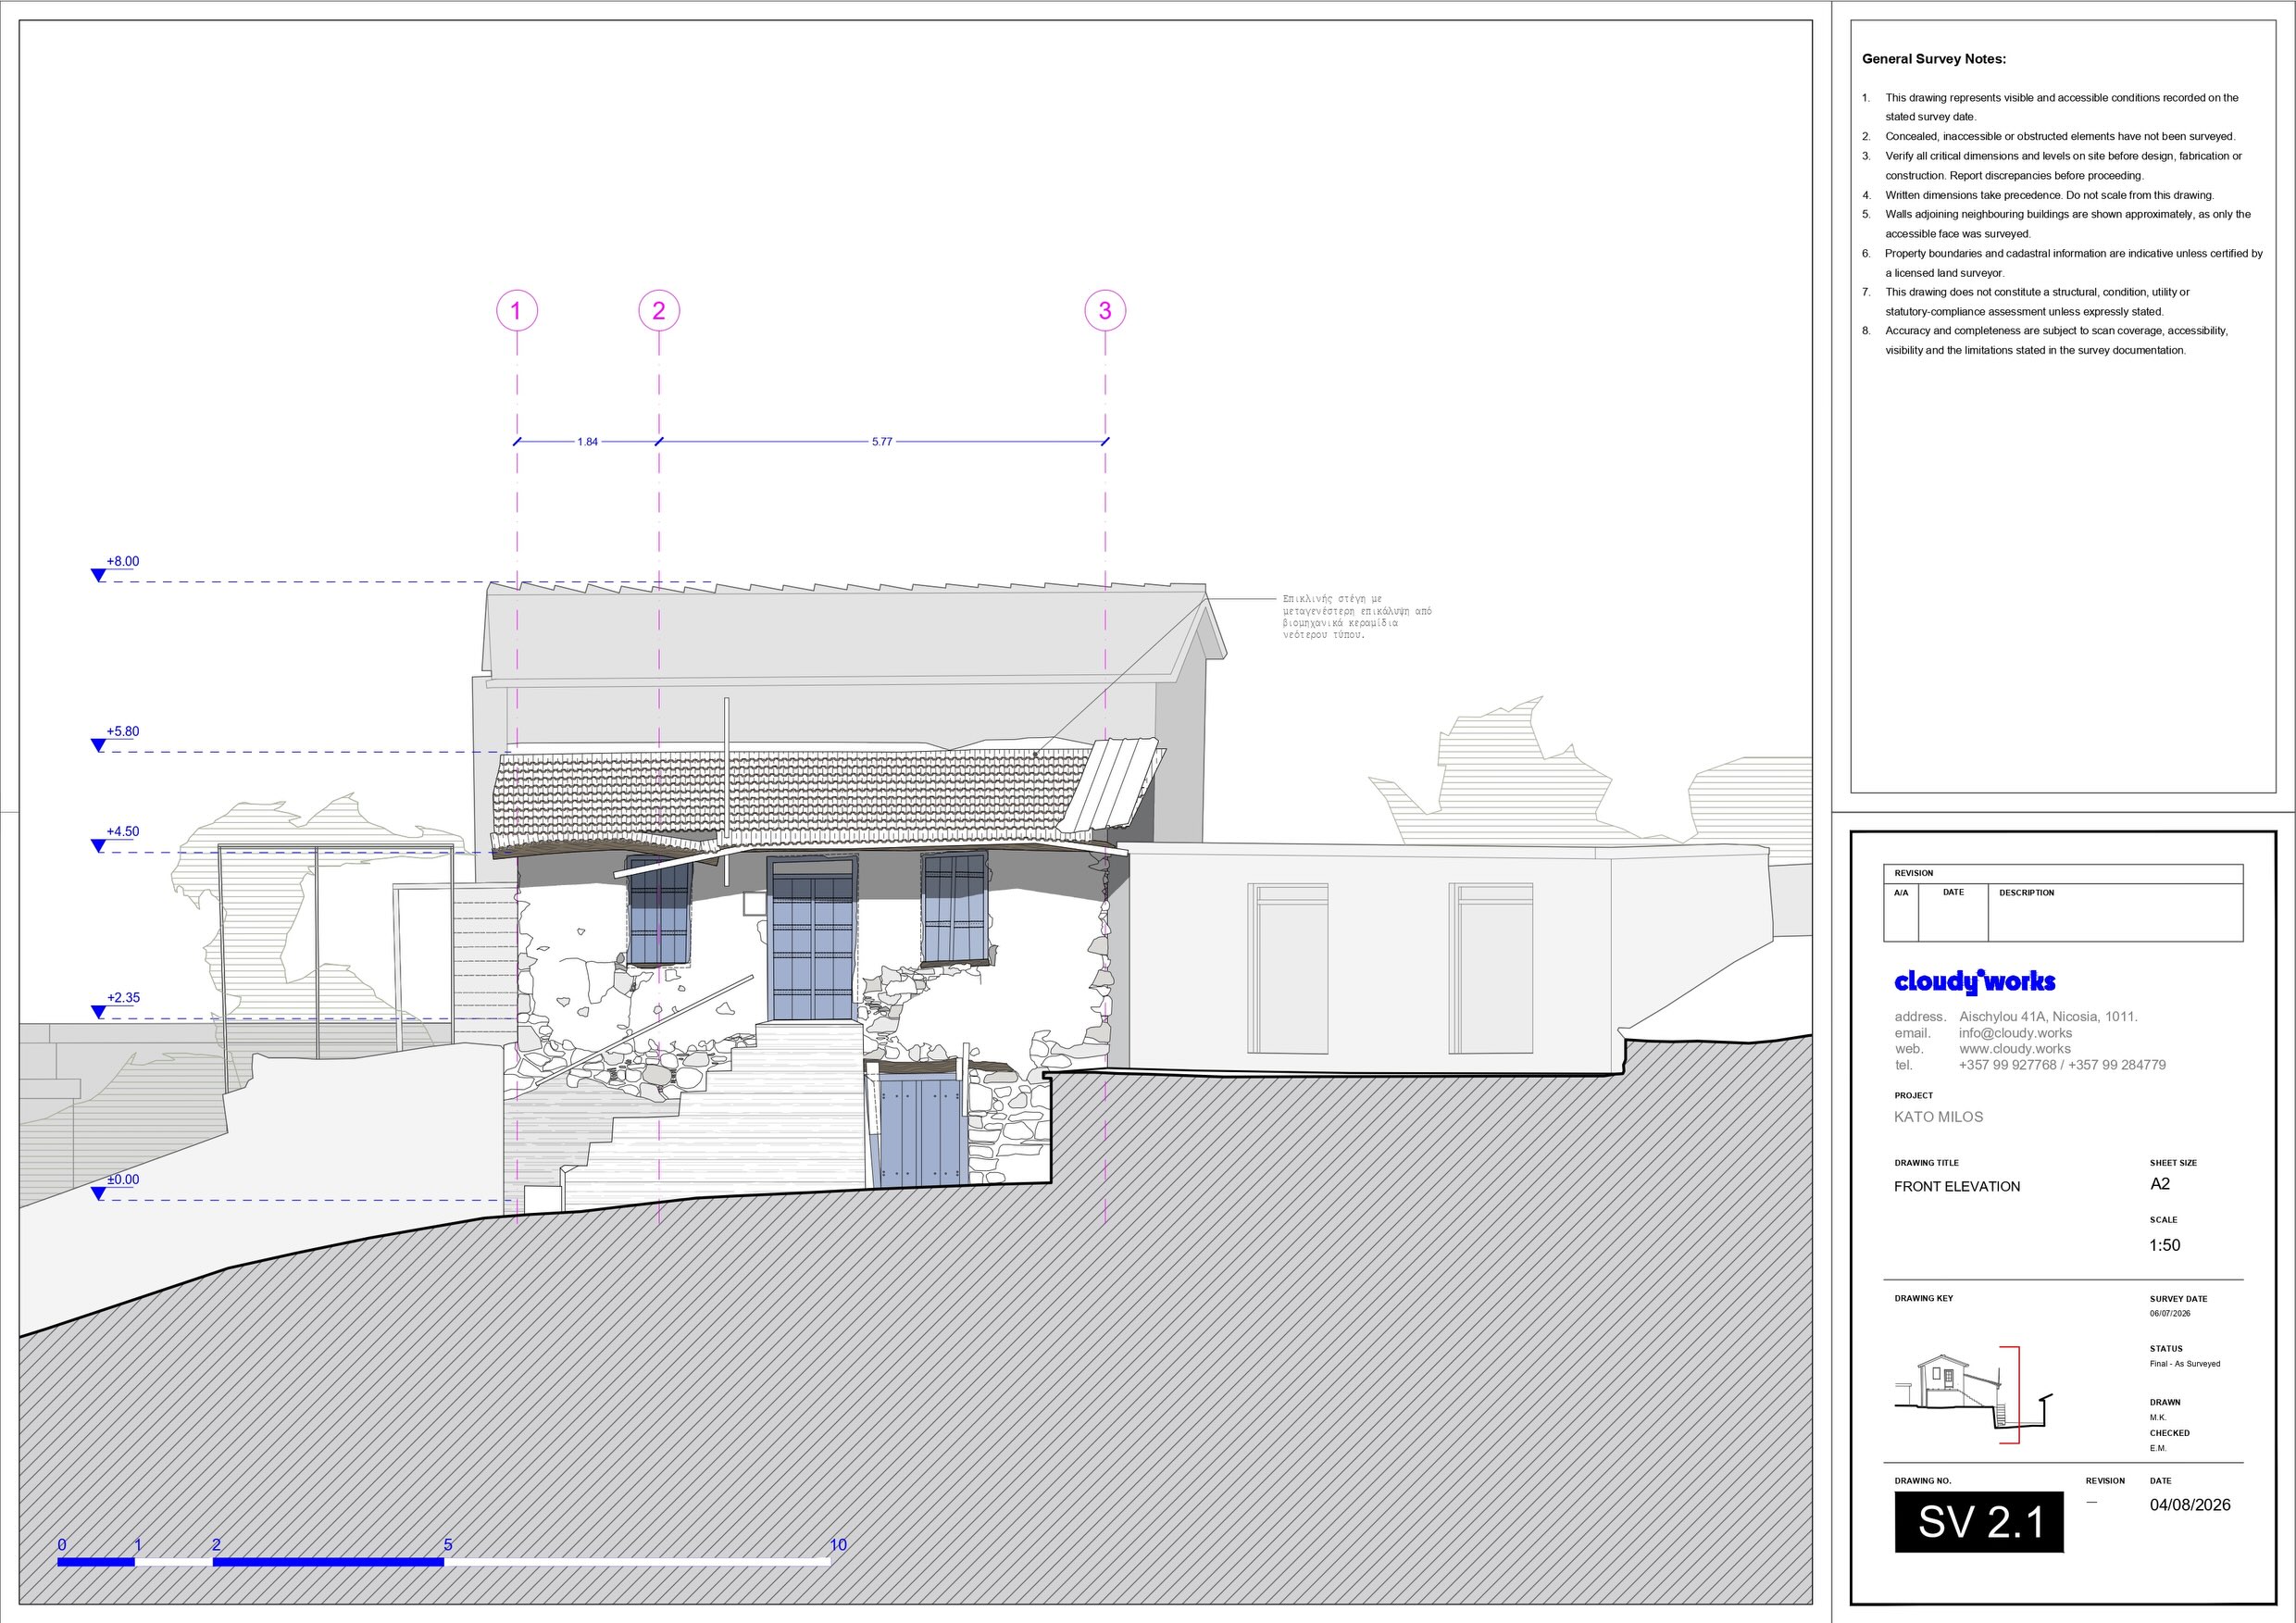Click survey note 4 about written dimensions
The image size is (2296, 1623).
[2038, 195]
